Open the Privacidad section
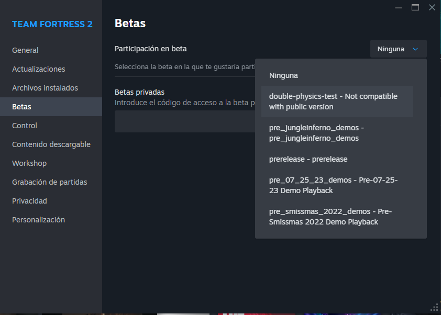 pos(29,201)
